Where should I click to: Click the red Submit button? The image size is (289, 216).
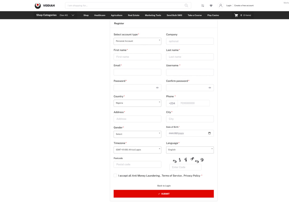pos(164,194)
